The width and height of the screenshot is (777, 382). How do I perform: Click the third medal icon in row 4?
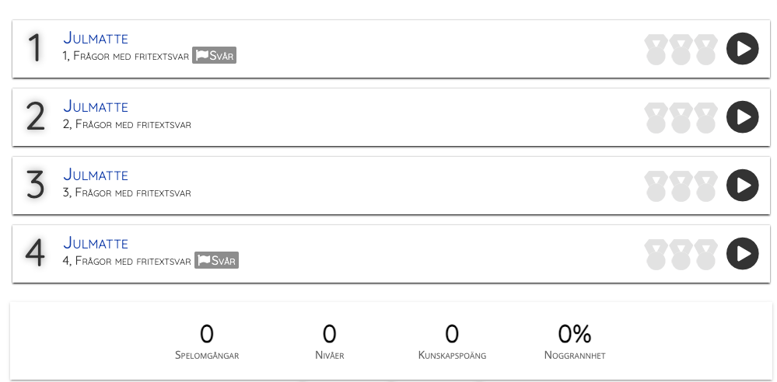(x=705, y=255)
